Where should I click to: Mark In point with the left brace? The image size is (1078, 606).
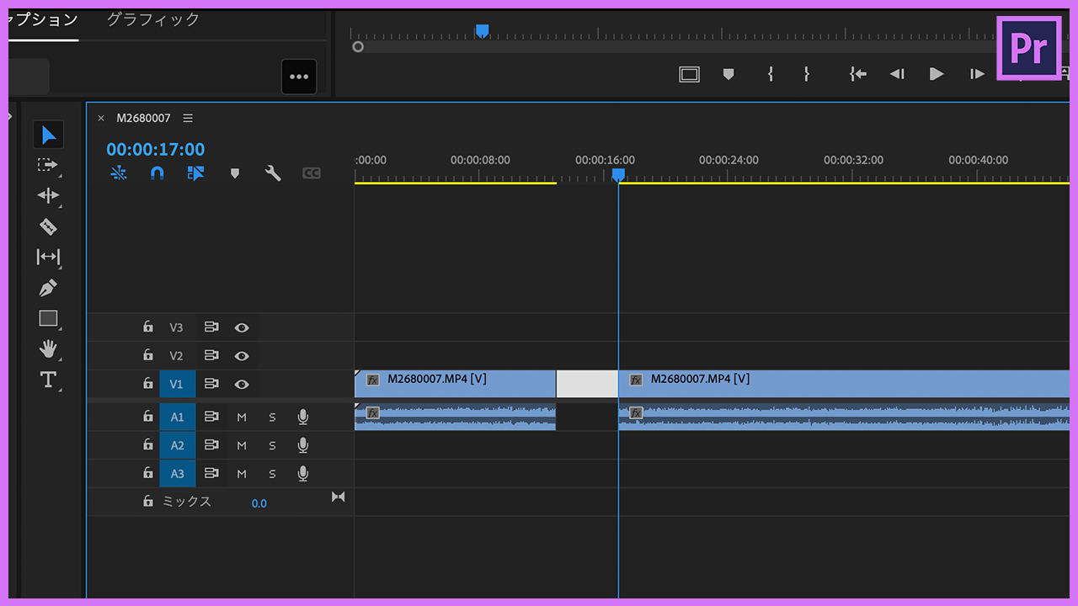(x=771, y=74)
